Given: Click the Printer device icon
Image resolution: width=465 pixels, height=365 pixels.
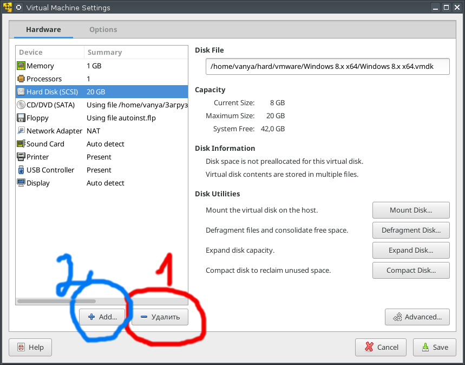Looking at the screenshot, I should (21, 157).
